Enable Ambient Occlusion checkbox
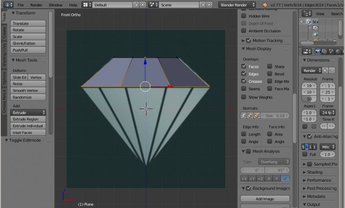The width and height of the screenshot is (345, 208). (244, 31)
